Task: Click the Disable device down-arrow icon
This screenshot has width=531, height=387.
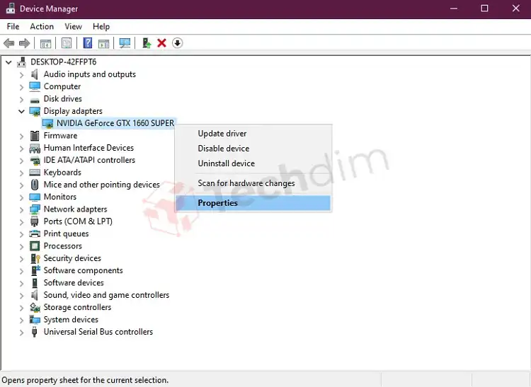Action: 177,43
